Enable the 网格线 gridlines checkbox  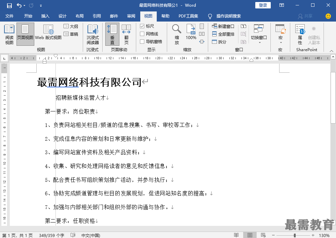tap(142, 34)
